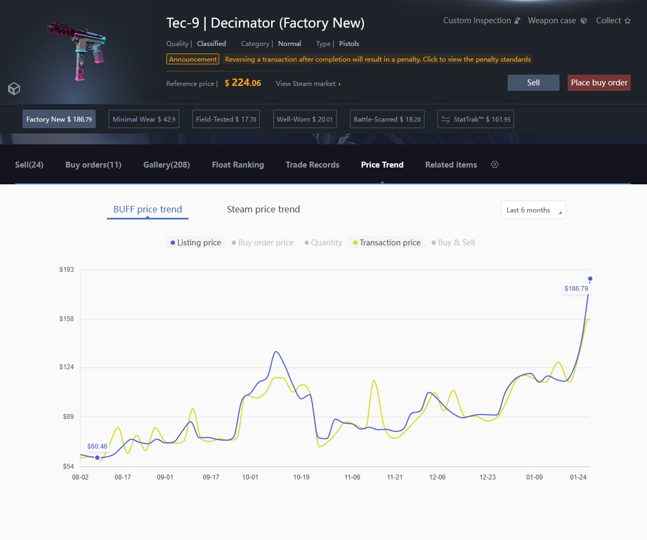This screenshot has height=540, width=647.
Task: Toggle the Buy & Sell legend series
Action: 453,243
